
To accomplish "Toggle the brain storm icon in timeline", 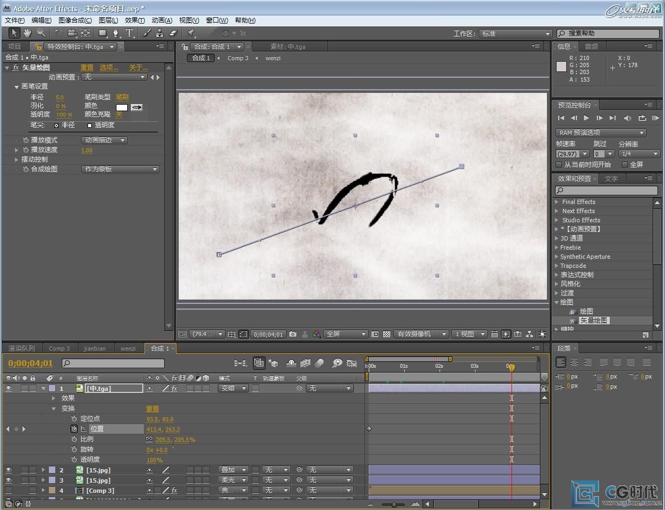I will tap(337, 363).
